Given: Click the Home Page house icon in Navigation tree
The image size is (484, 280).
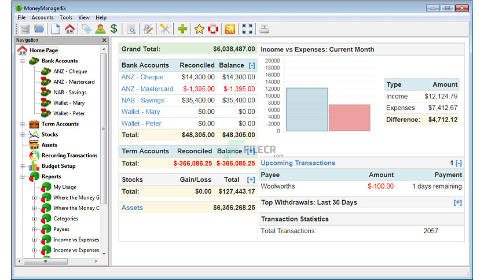Looking at the screenshot, I should click(22, 50).
